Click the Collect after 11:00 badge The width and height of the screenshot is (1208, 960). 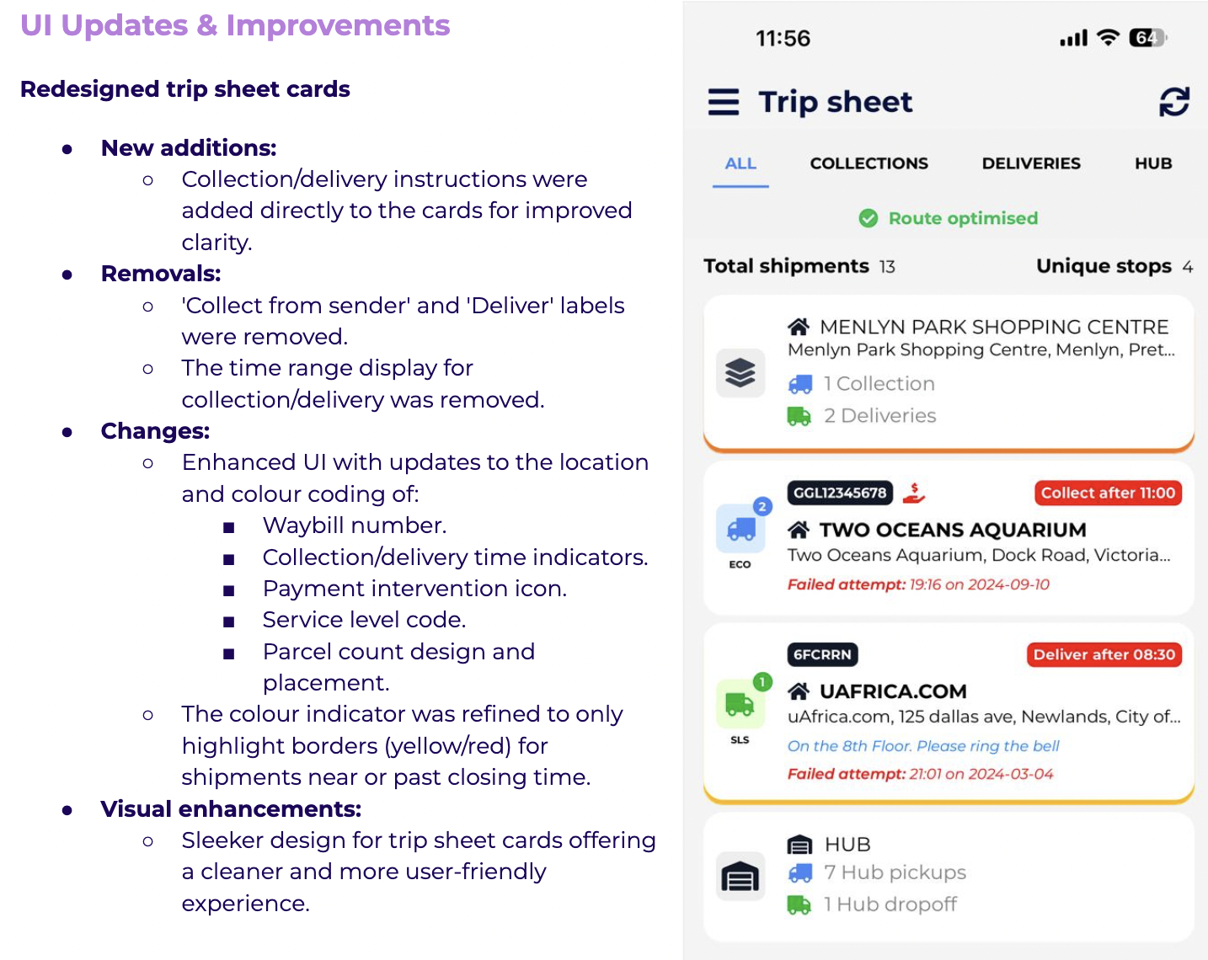pos(1108,493)
